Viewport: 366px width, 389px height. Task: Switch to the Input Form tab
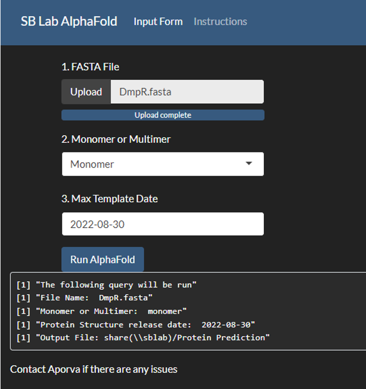[158, 22]
